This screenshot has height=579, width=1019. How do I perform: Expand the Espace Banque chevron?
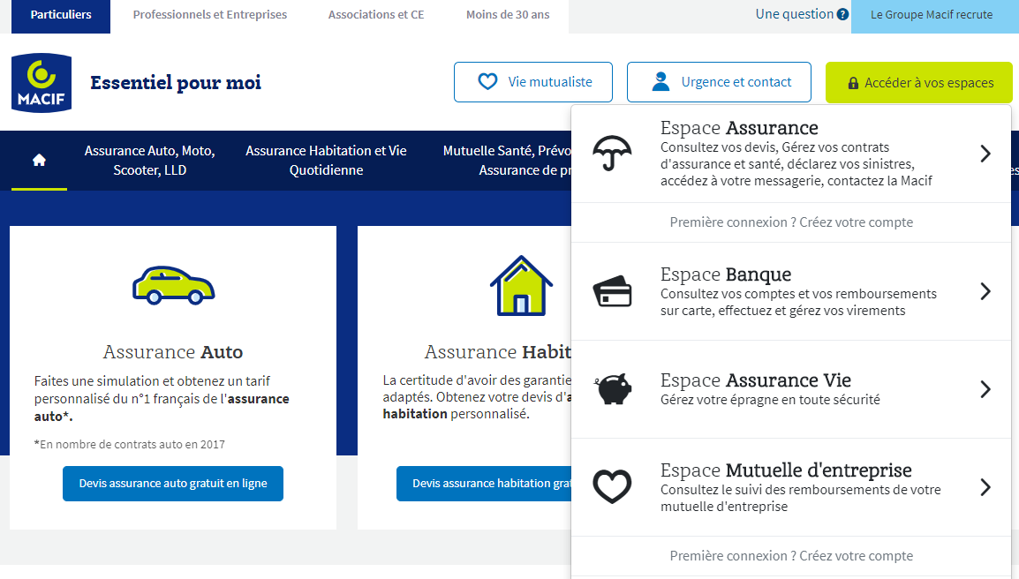click(985, 291)
